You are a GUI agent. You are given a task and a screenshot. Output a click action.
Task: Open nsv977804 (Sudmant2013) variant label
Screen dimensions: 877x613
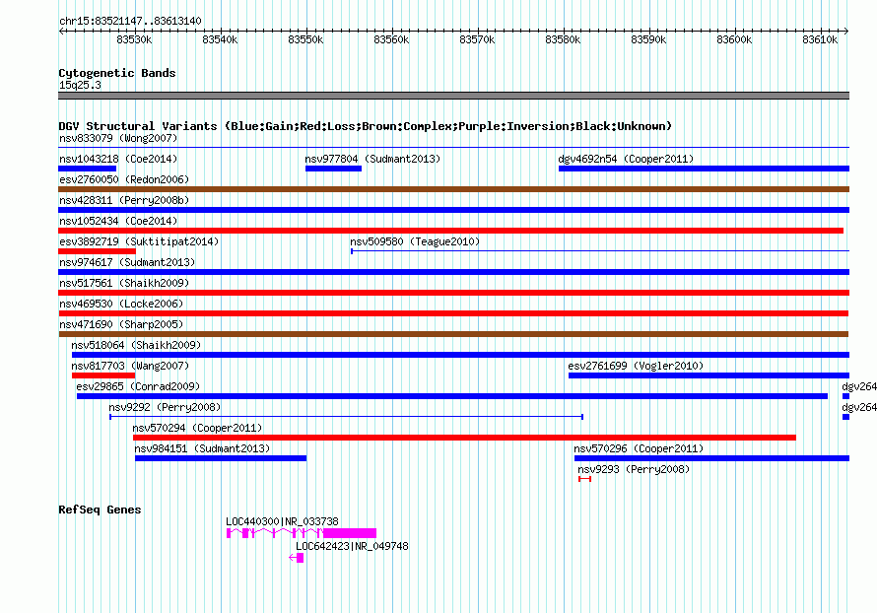372,159
